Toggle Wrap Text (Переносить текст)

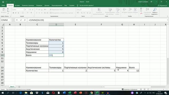point(56,9)
